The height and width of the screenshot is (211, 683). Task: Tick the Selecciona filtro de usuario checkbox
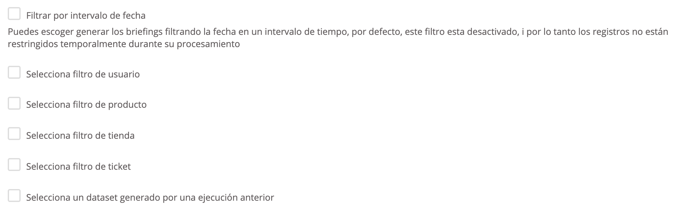14,73
